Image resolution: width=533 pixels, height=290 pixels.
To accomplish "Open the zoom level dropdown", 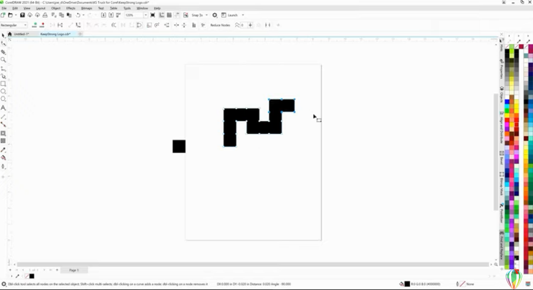I will pyautogui.click(x=146, y=15).
